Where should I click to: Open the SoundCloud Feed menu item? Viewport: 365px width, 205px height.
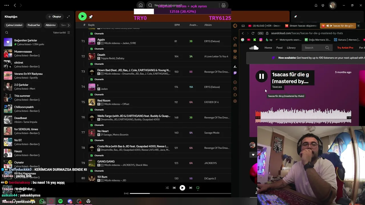click(x=279, y=48)
